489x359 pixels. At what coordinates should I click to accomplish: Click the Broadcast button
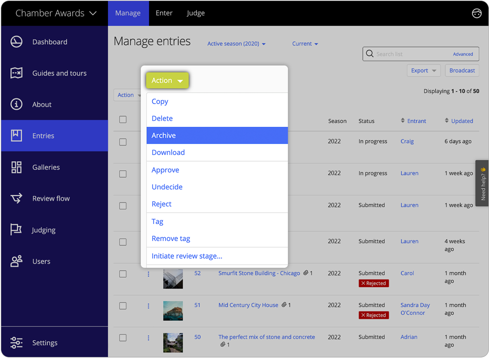click(x=462, y=70)
